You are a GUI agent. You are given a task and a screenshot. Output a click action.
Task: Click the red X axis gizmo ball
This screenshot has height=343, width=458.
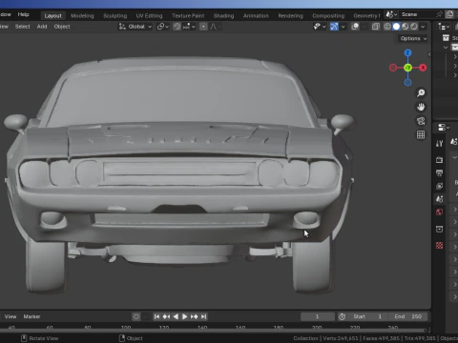423,68
